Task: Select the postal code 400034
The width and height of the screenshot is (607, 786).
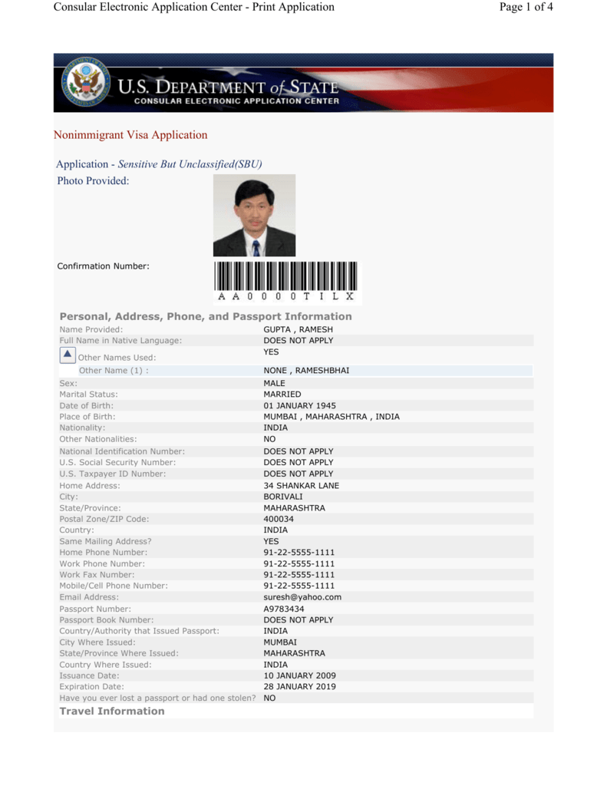Action: tap(279, 519)
